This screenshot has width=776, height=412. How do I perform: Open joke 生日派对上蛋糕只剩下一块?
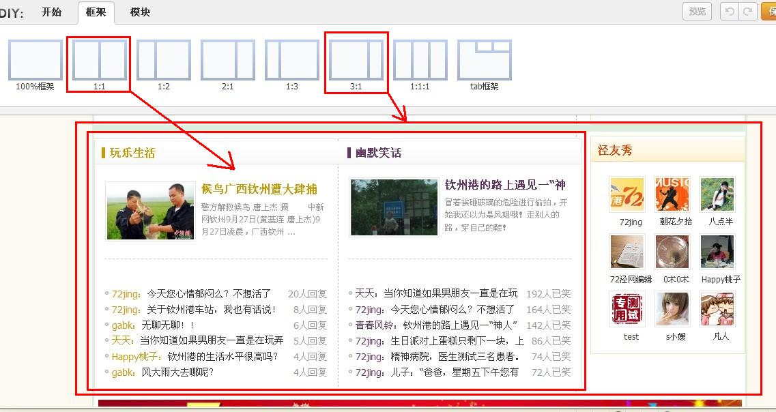pos(457,341)
